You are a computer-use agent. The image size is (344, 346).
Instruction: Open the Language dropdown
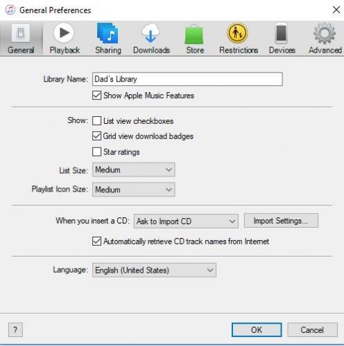(x=154, y=270)
